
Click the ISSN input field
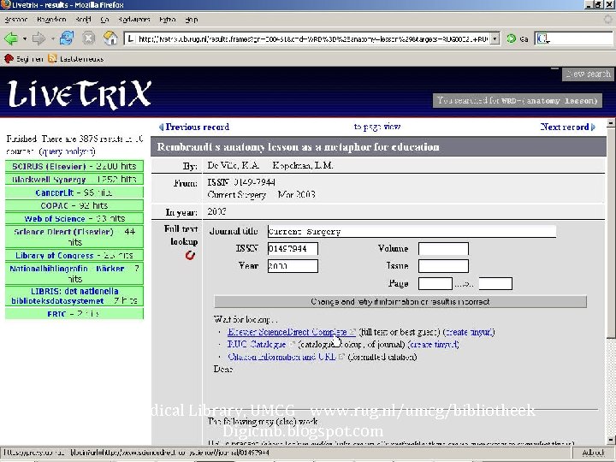tap(293, 249)
